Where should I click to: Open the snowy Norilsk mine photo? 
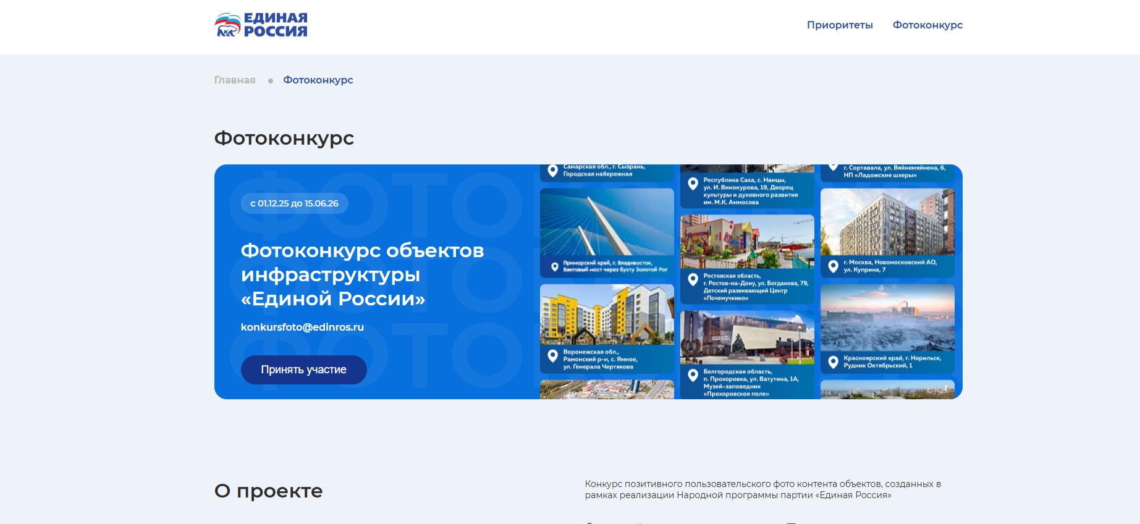[887, 318]
